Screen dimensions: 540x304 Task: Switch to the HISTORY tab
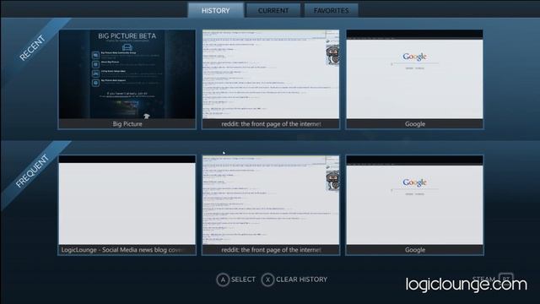click(x=216, y=10)
